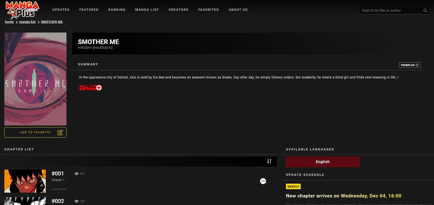The height and width of the screenshot is (205, 434).
Task: Click the CHAPTER LIST heading
Action: tap(19, 149)
